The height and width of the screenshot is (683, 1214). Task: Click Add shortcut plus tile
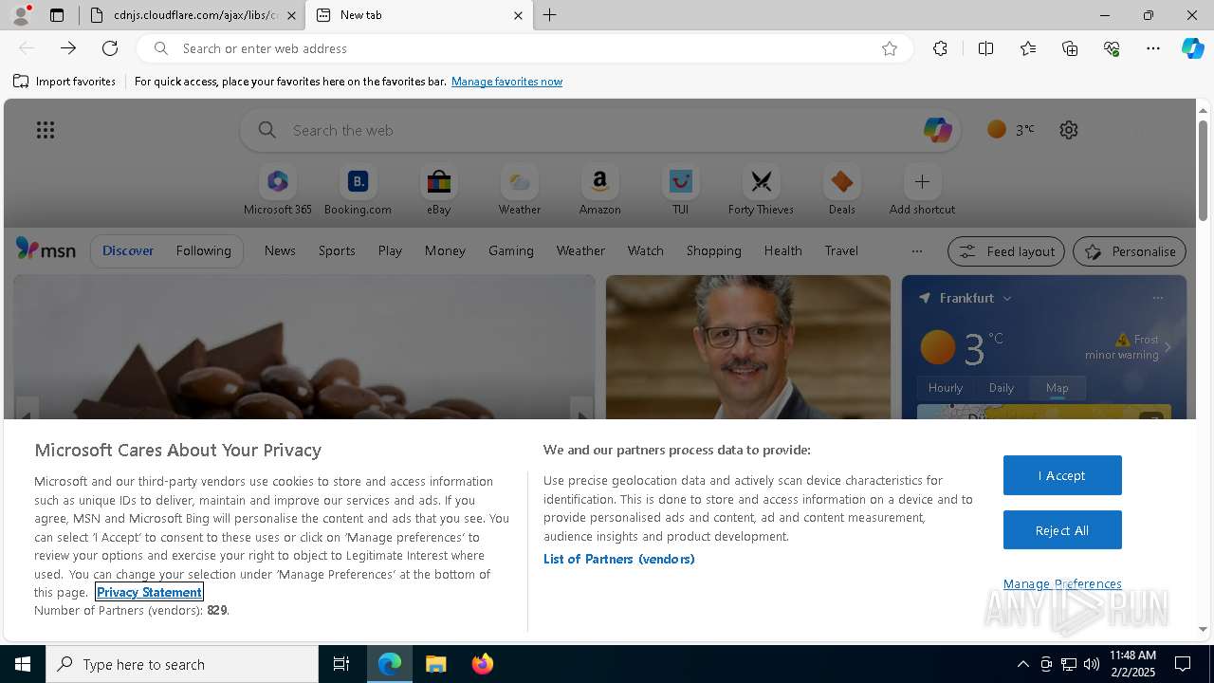click(x=922, y=191)
